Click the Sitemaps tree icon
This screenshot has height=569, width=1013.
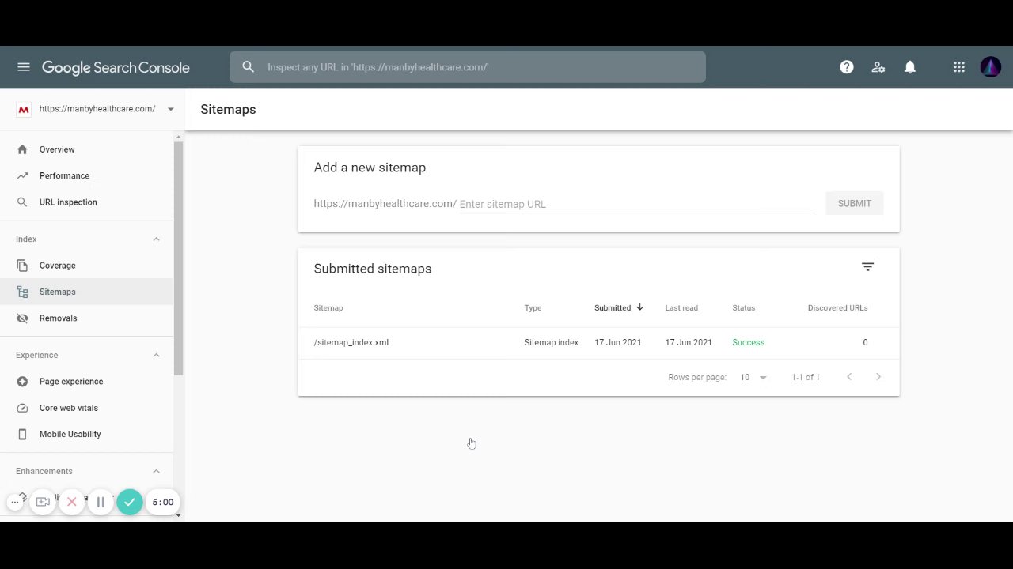point(22,292)
